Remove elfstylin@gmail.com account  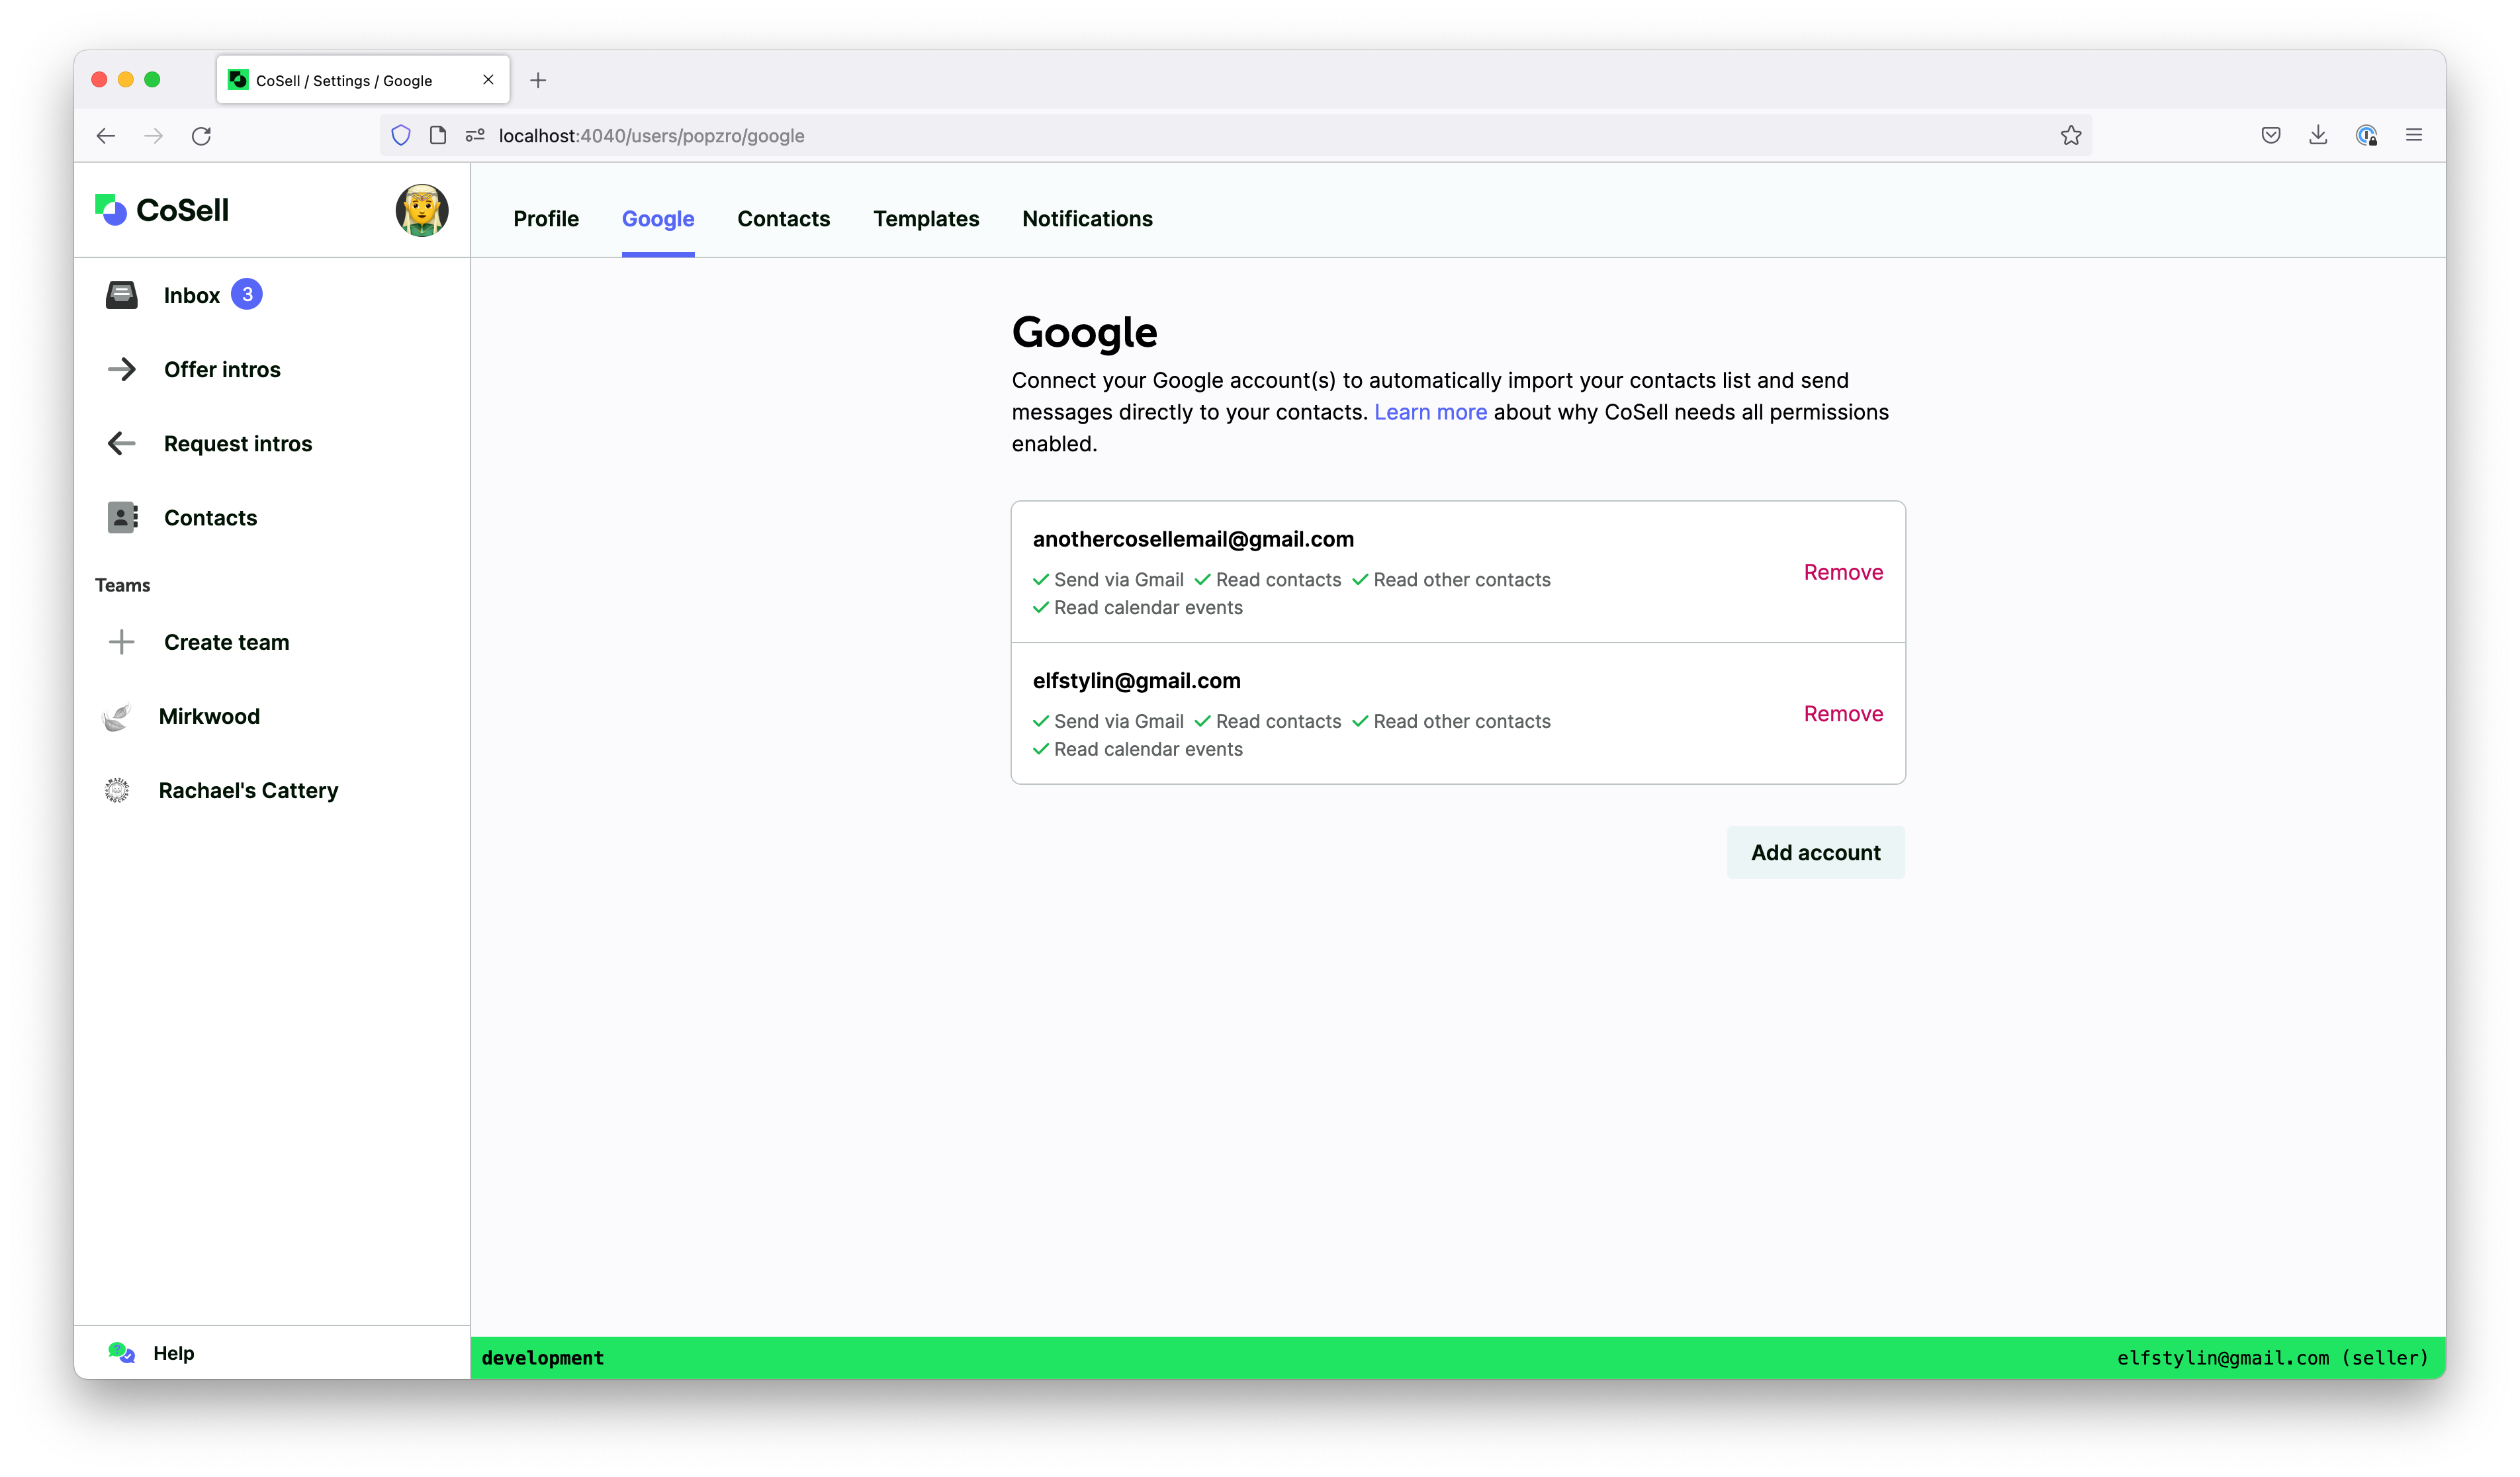[x=1843, y=714]
